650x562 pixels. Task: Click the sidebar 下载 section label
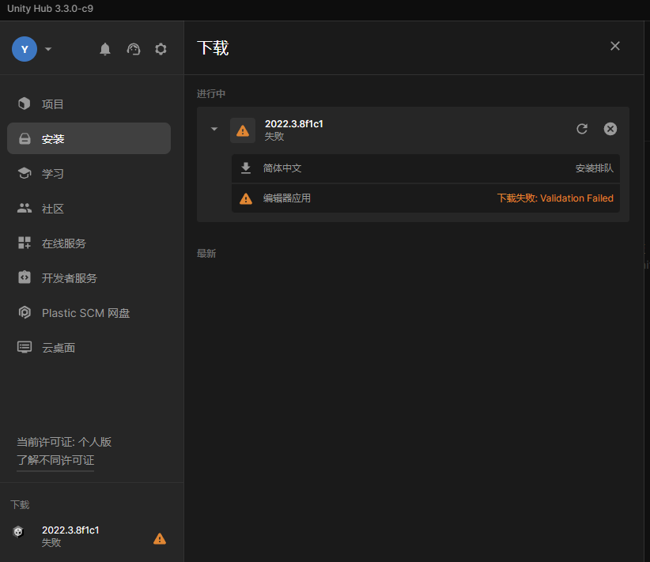tap(20, 504)
